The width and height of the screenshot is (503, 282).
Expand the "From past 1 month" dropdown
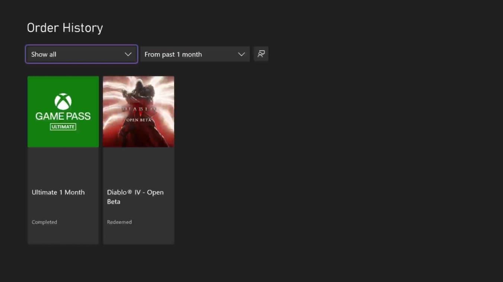click(x=195, y=54)
